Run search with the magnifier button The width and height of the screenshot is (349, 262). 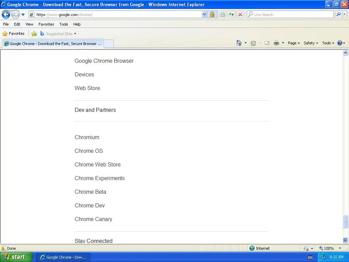coord(338,14)
